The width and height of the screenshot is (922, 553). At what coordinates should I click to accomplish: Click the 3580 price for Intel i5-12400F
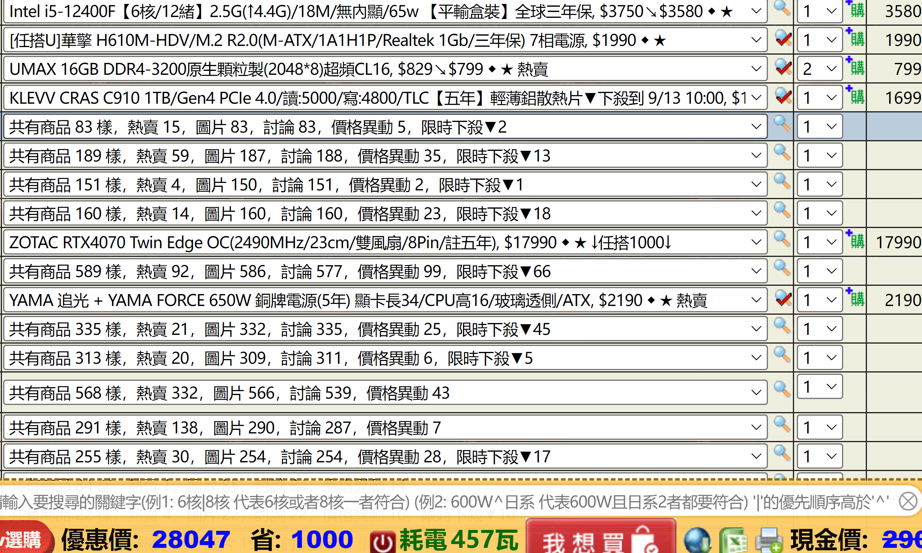(903, 11)
